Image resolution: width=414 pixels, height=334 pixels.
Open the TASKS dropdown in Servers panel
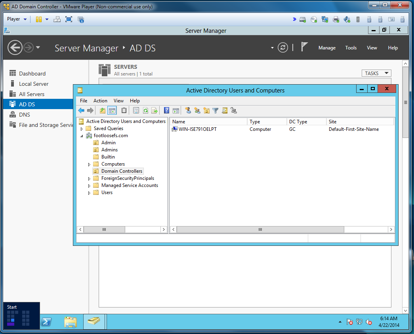coord(376,73)
